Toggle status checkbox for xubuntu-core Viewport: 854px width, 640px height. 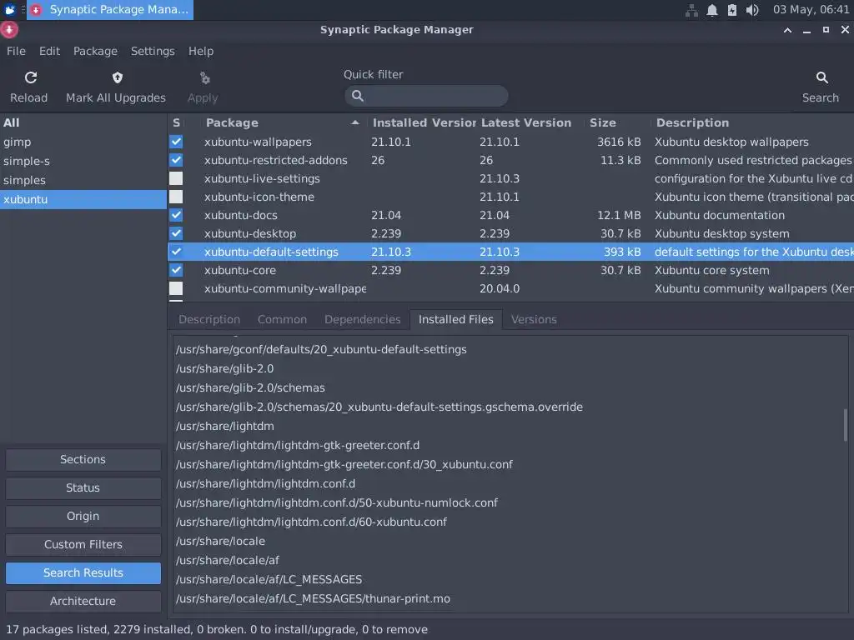(176, 270)
